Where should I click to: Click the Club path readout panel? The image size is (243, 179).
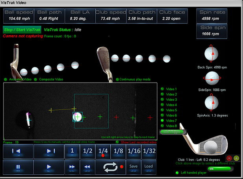[141, 16]
